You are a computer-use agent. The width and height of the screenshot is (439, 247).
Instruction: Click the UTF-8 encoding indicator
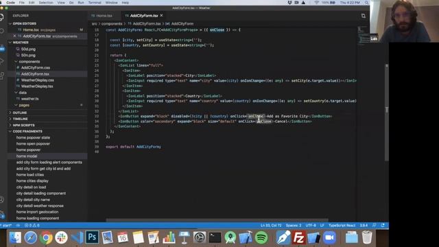click(311, 226)
